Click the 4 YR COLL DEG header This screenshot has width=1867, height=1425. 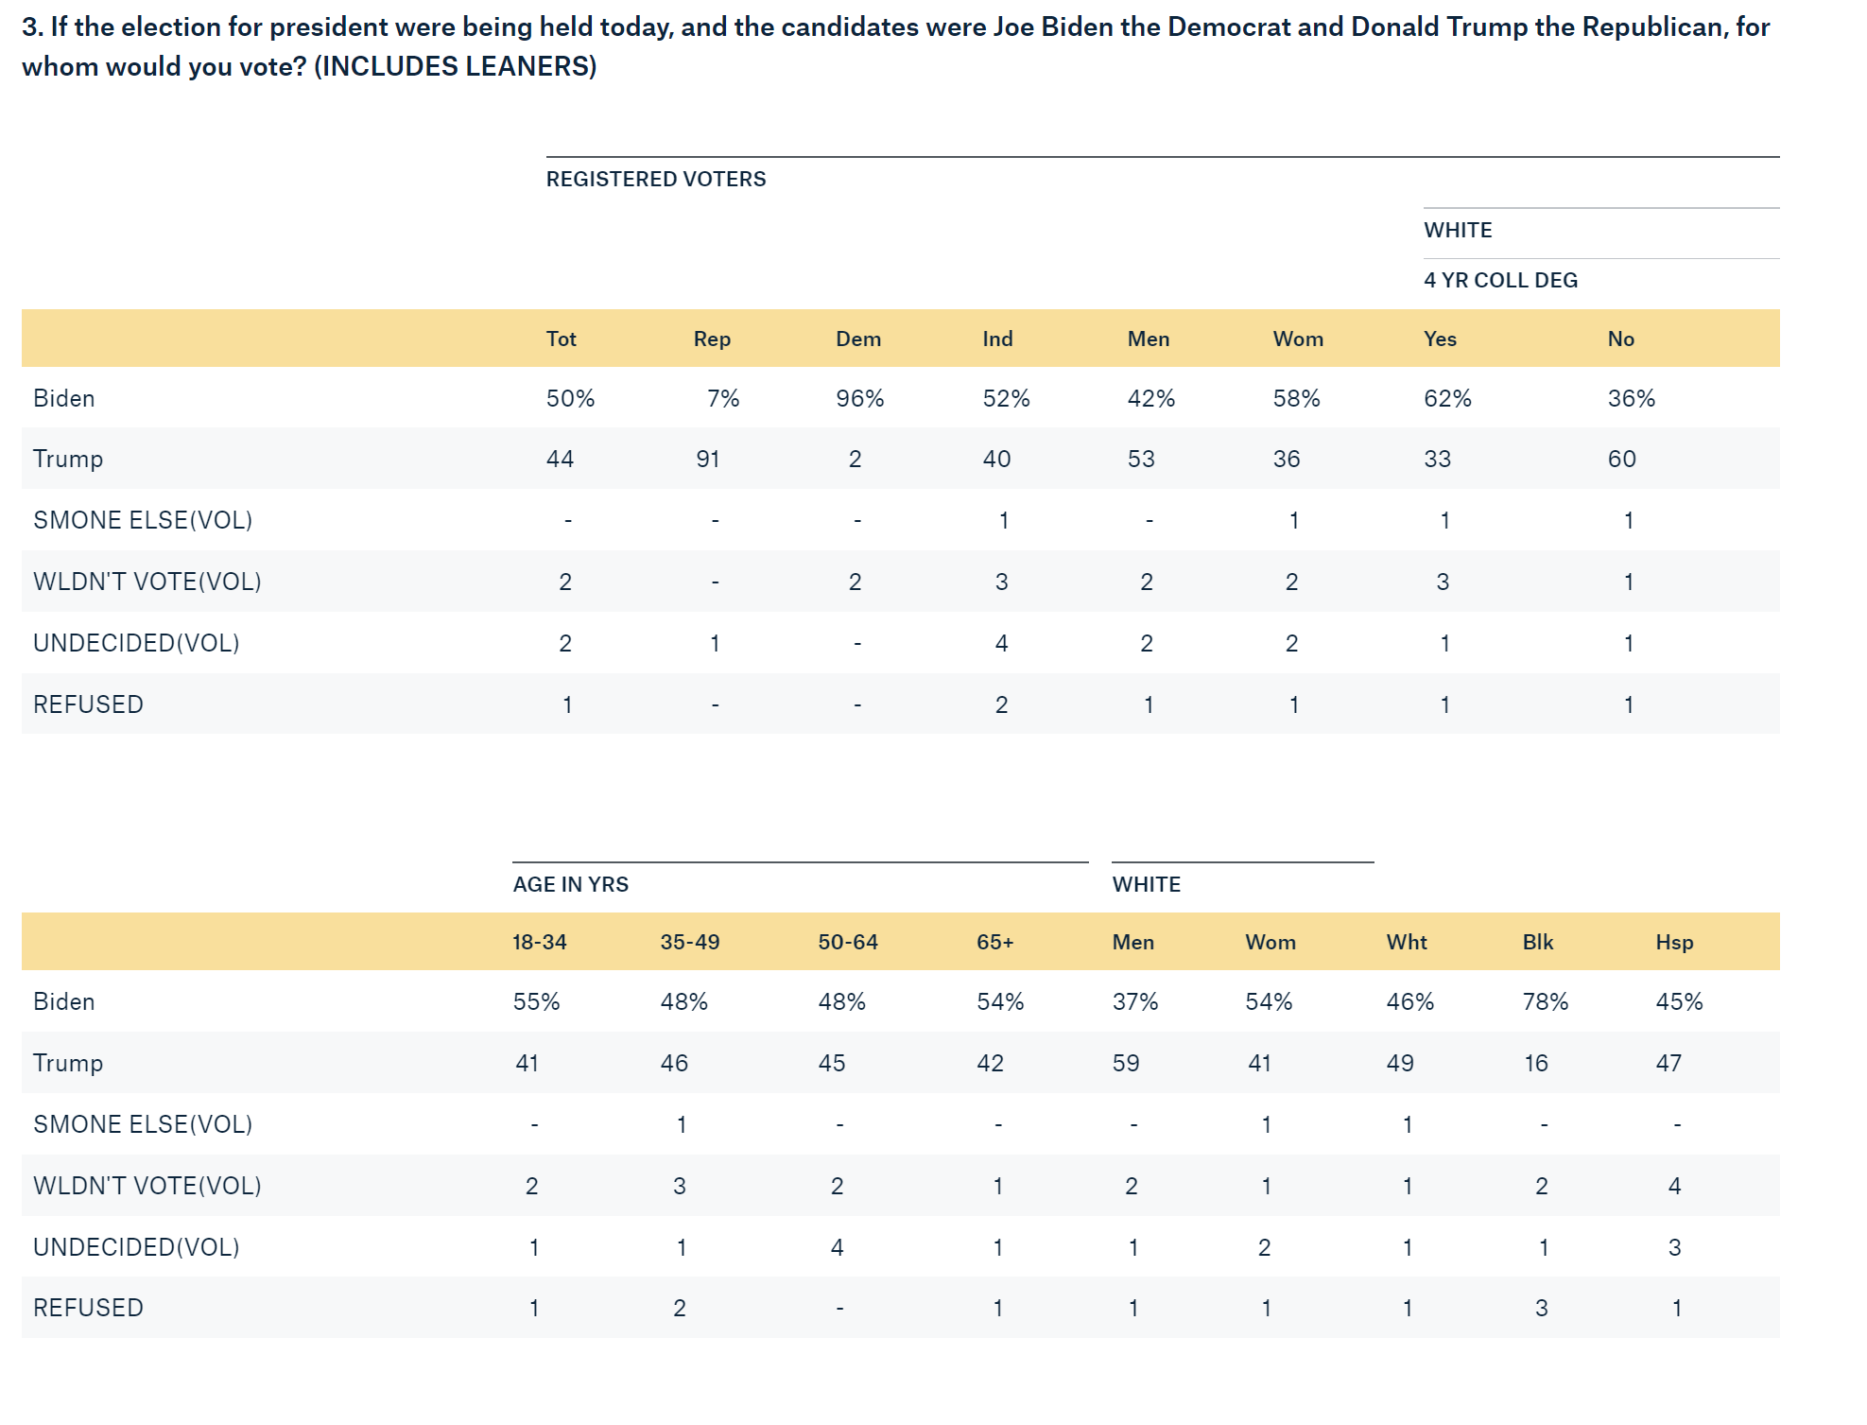pos(1500,280)
